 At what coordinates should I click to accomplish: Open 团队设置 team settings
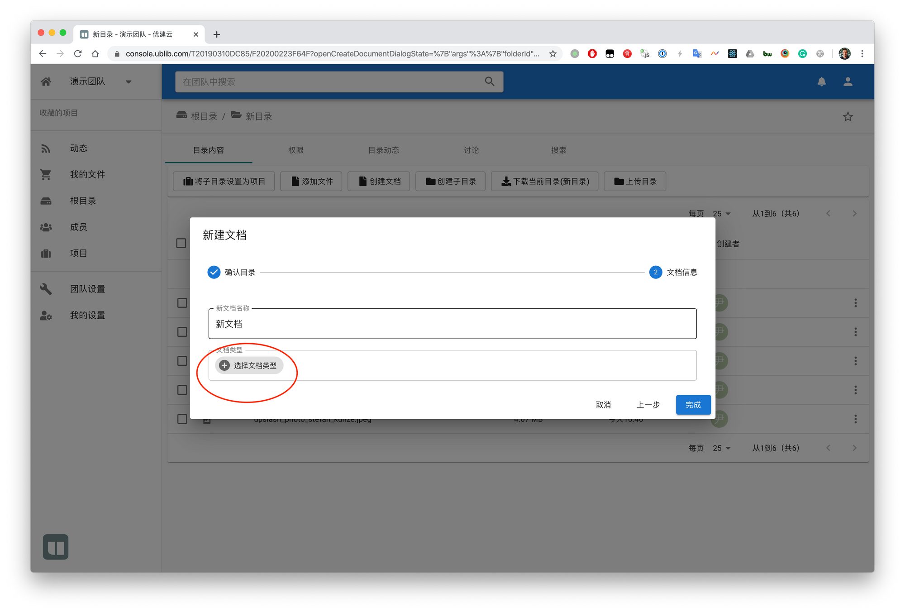(x=87, y=289)
